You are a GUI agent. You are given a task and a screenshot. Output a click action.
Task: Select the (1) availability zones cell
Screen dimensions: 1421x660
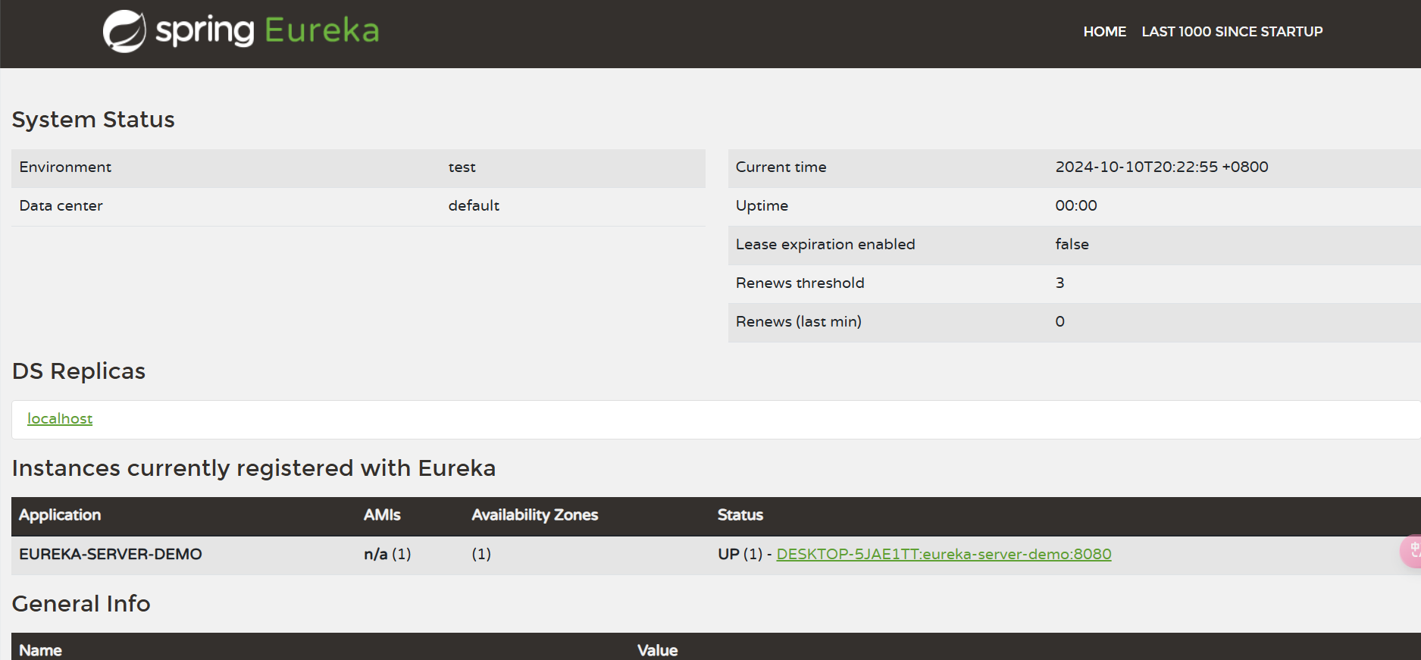(x=481, y=555)
